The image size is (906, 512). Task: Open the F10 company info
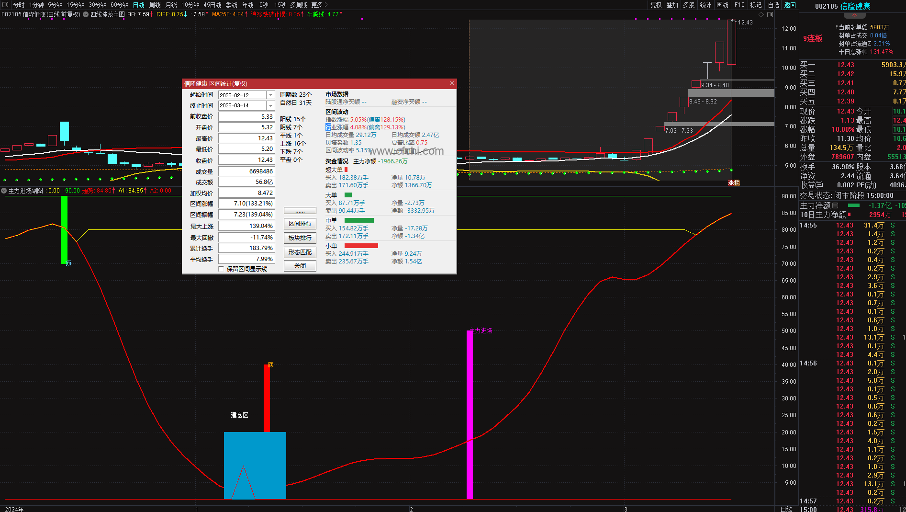pos(740,5)
